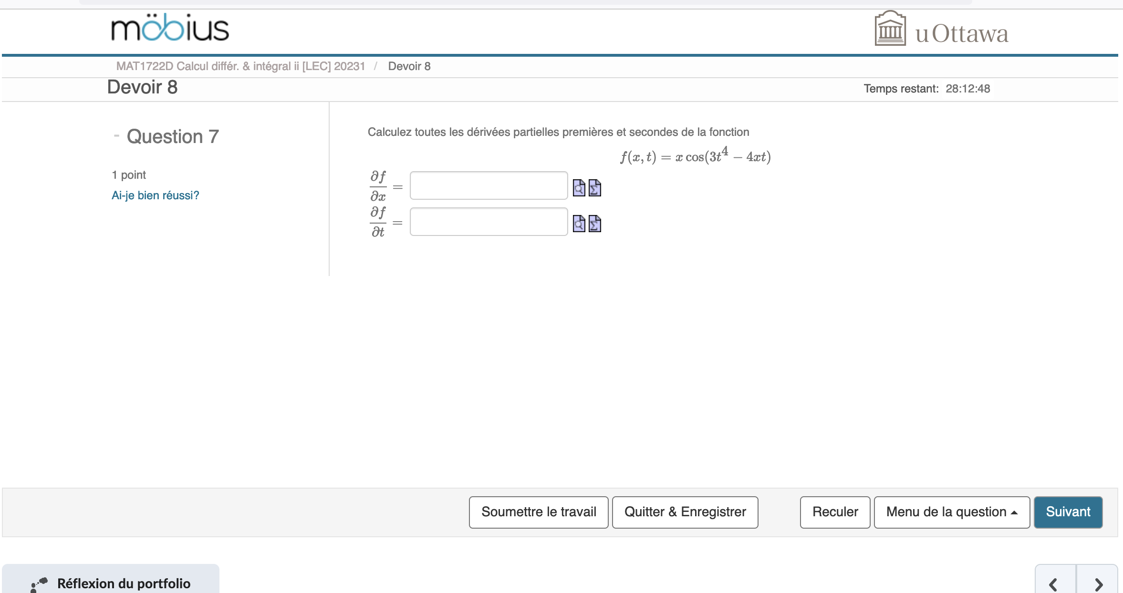This screenshot has height=593, width=1123.
Task: Open the MAT1722D course breadcrumb
Action: [240, 66]
